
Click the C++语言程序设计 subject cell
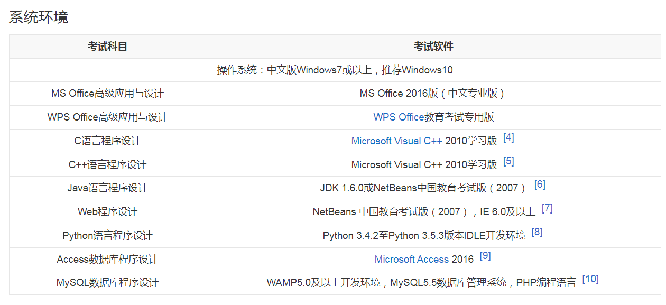click(107, 165)
